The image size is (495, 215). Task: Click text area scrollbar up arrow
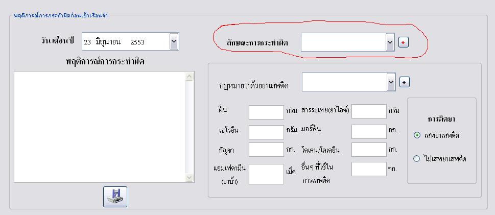point(190,76)
